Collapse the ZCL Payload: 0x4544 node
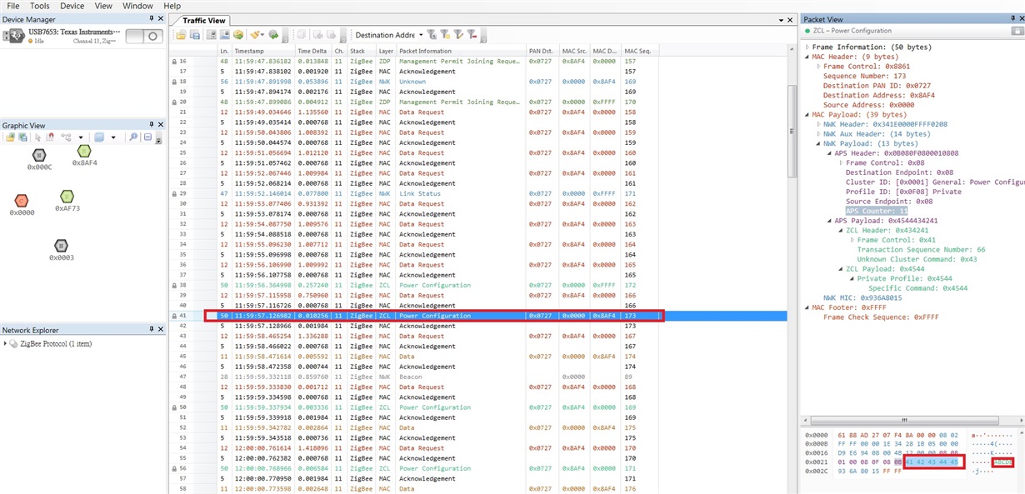Viewport: 1025px width, 494px height. 841,269
